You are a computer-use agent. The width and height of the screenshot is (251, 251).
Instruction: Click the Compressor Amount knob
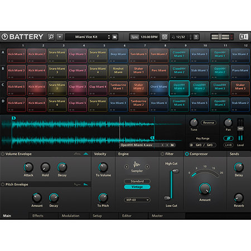pos(205,189)
